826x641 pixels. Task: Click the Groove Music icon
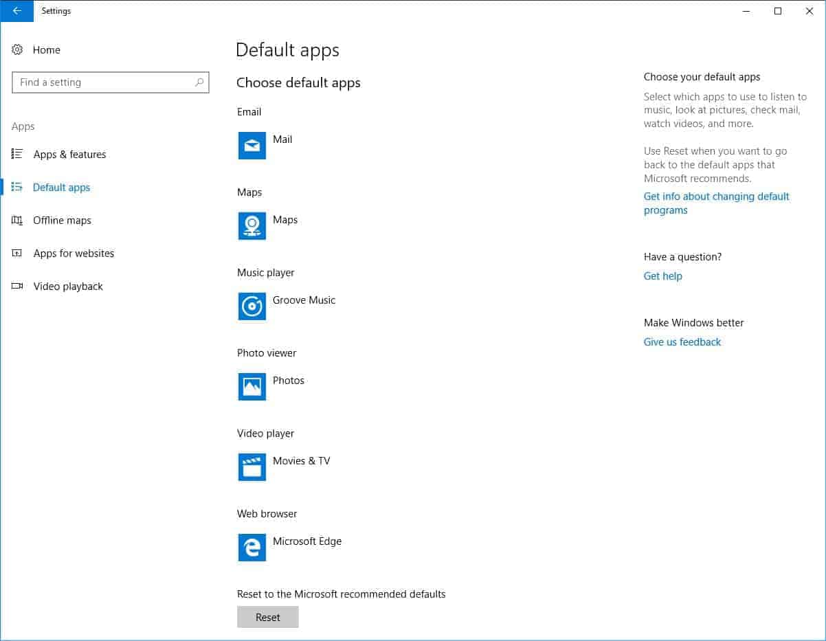(252, 306)
